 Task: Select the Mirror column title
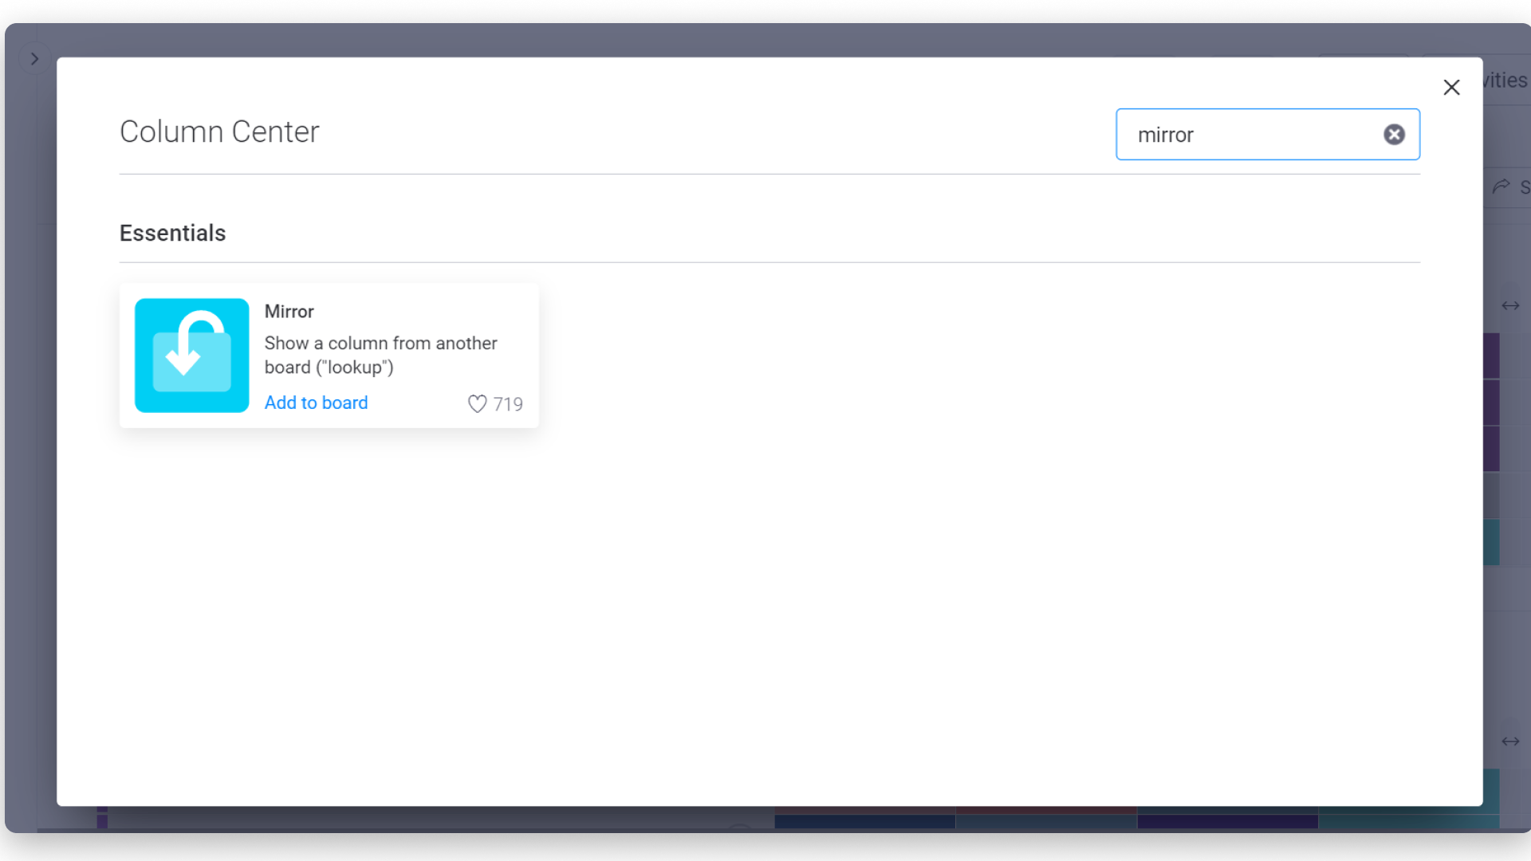tap(289, 312)
